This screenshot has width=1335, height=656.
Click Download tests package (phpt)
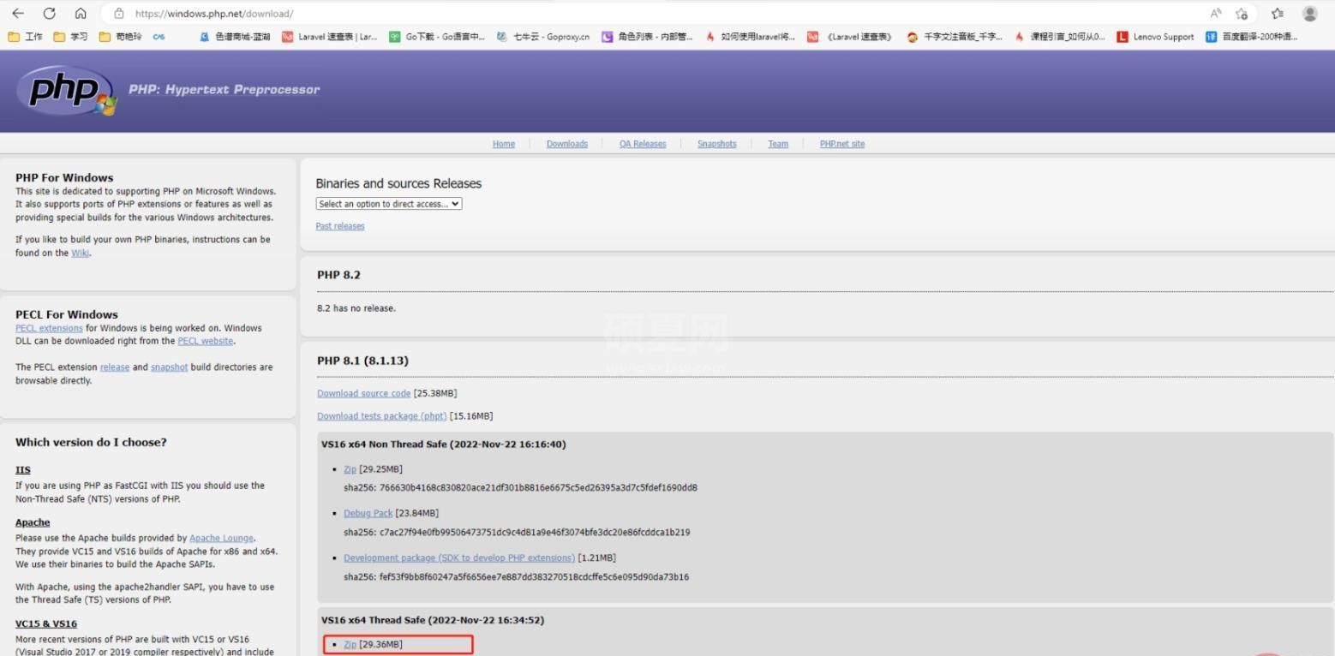point(382,416)
